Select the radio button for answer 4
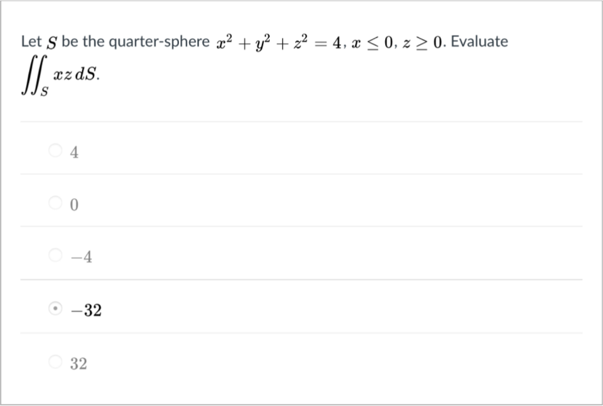The height and width of the screenshot is (406, 603). coord(55,151)
